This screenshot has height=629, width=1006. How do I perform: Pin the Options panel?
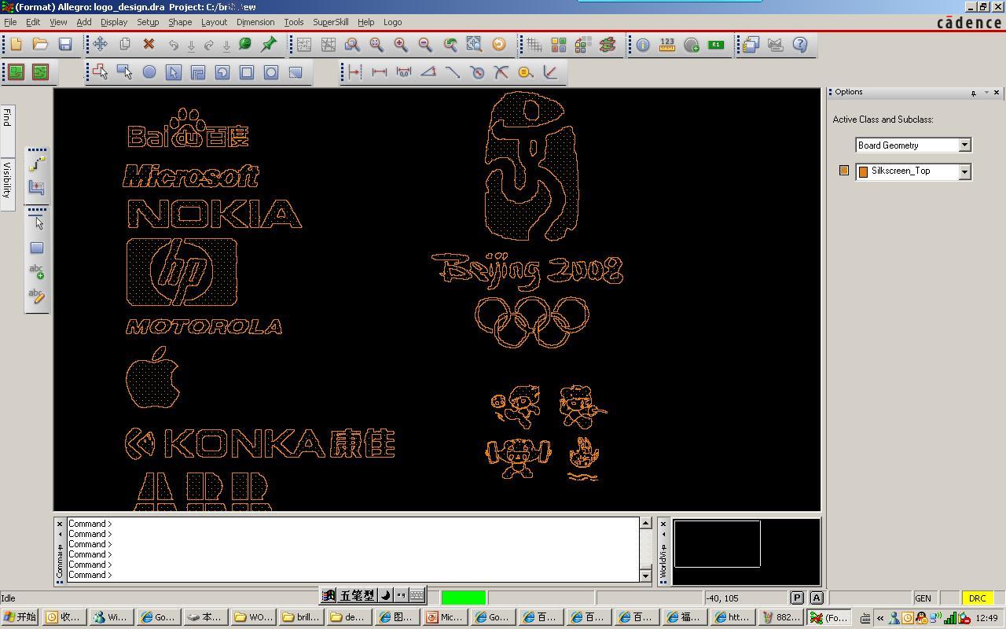click(x=973, y=93)
